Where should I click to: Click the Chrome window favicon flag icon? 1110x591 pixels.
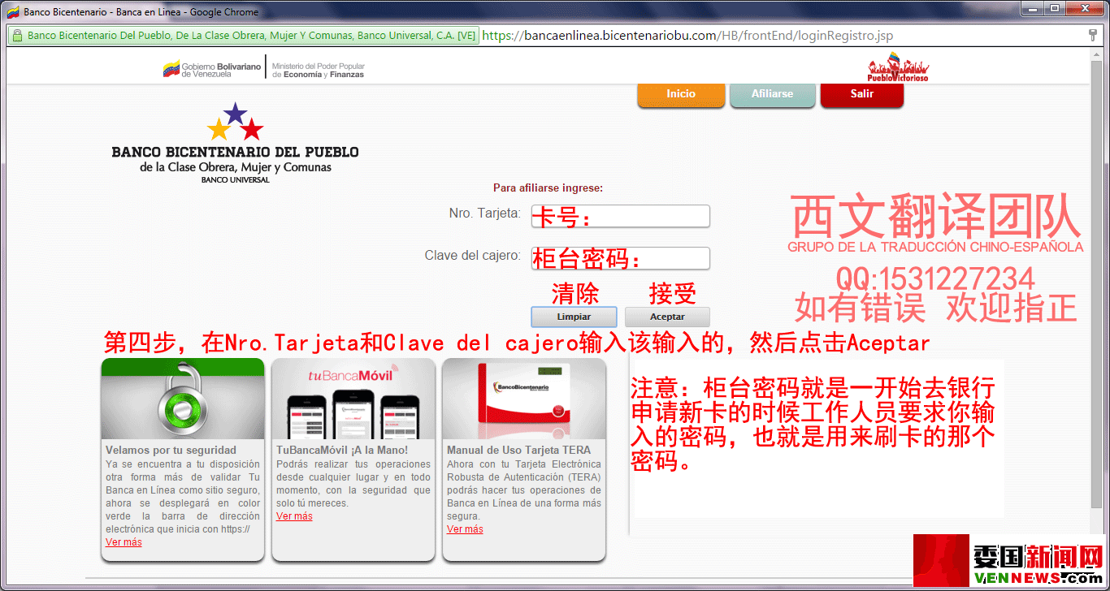coord(13,12)
